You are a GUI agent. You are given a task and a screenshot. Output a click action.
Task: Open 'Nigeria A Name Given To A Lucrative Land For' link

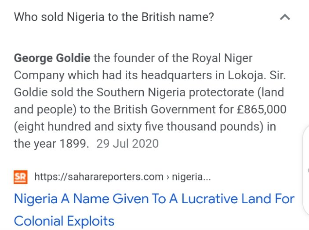154,199
